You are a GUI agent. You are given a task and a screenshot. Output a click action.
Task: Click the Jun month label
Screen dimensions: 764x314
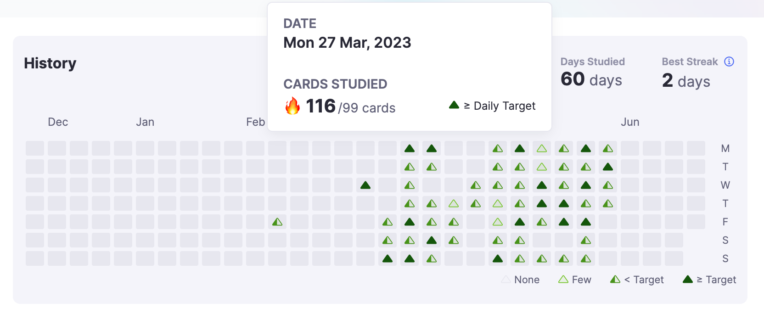[630, 122]
